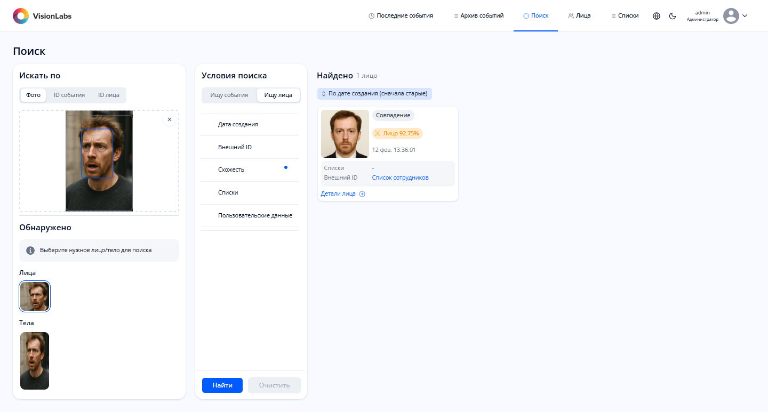
Task: Switch search source to ID лица
Action: (108, 95)
